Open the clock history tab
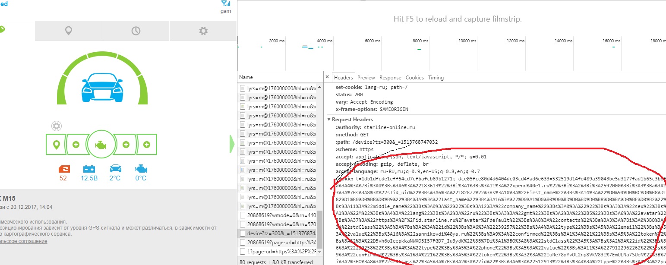666x265 pixels. (x=136, y=31)
